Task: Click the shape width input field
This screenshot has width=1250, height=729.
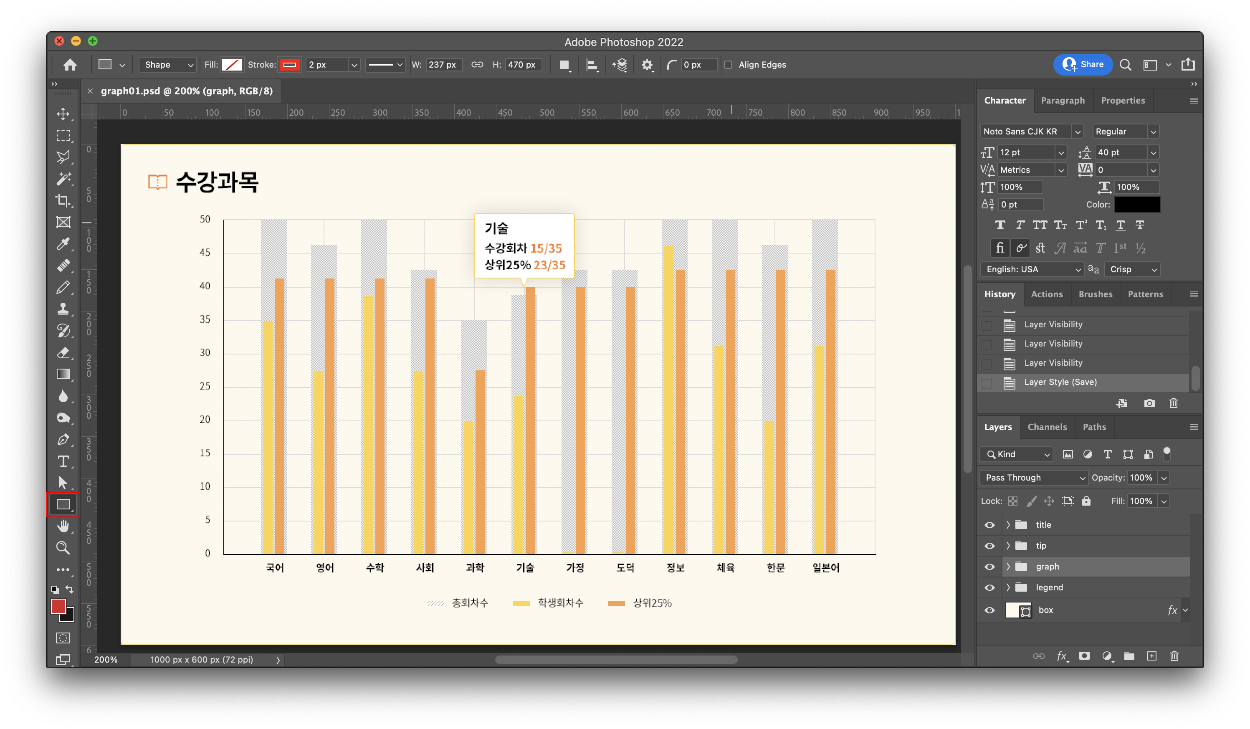Action: coord(443,65)
